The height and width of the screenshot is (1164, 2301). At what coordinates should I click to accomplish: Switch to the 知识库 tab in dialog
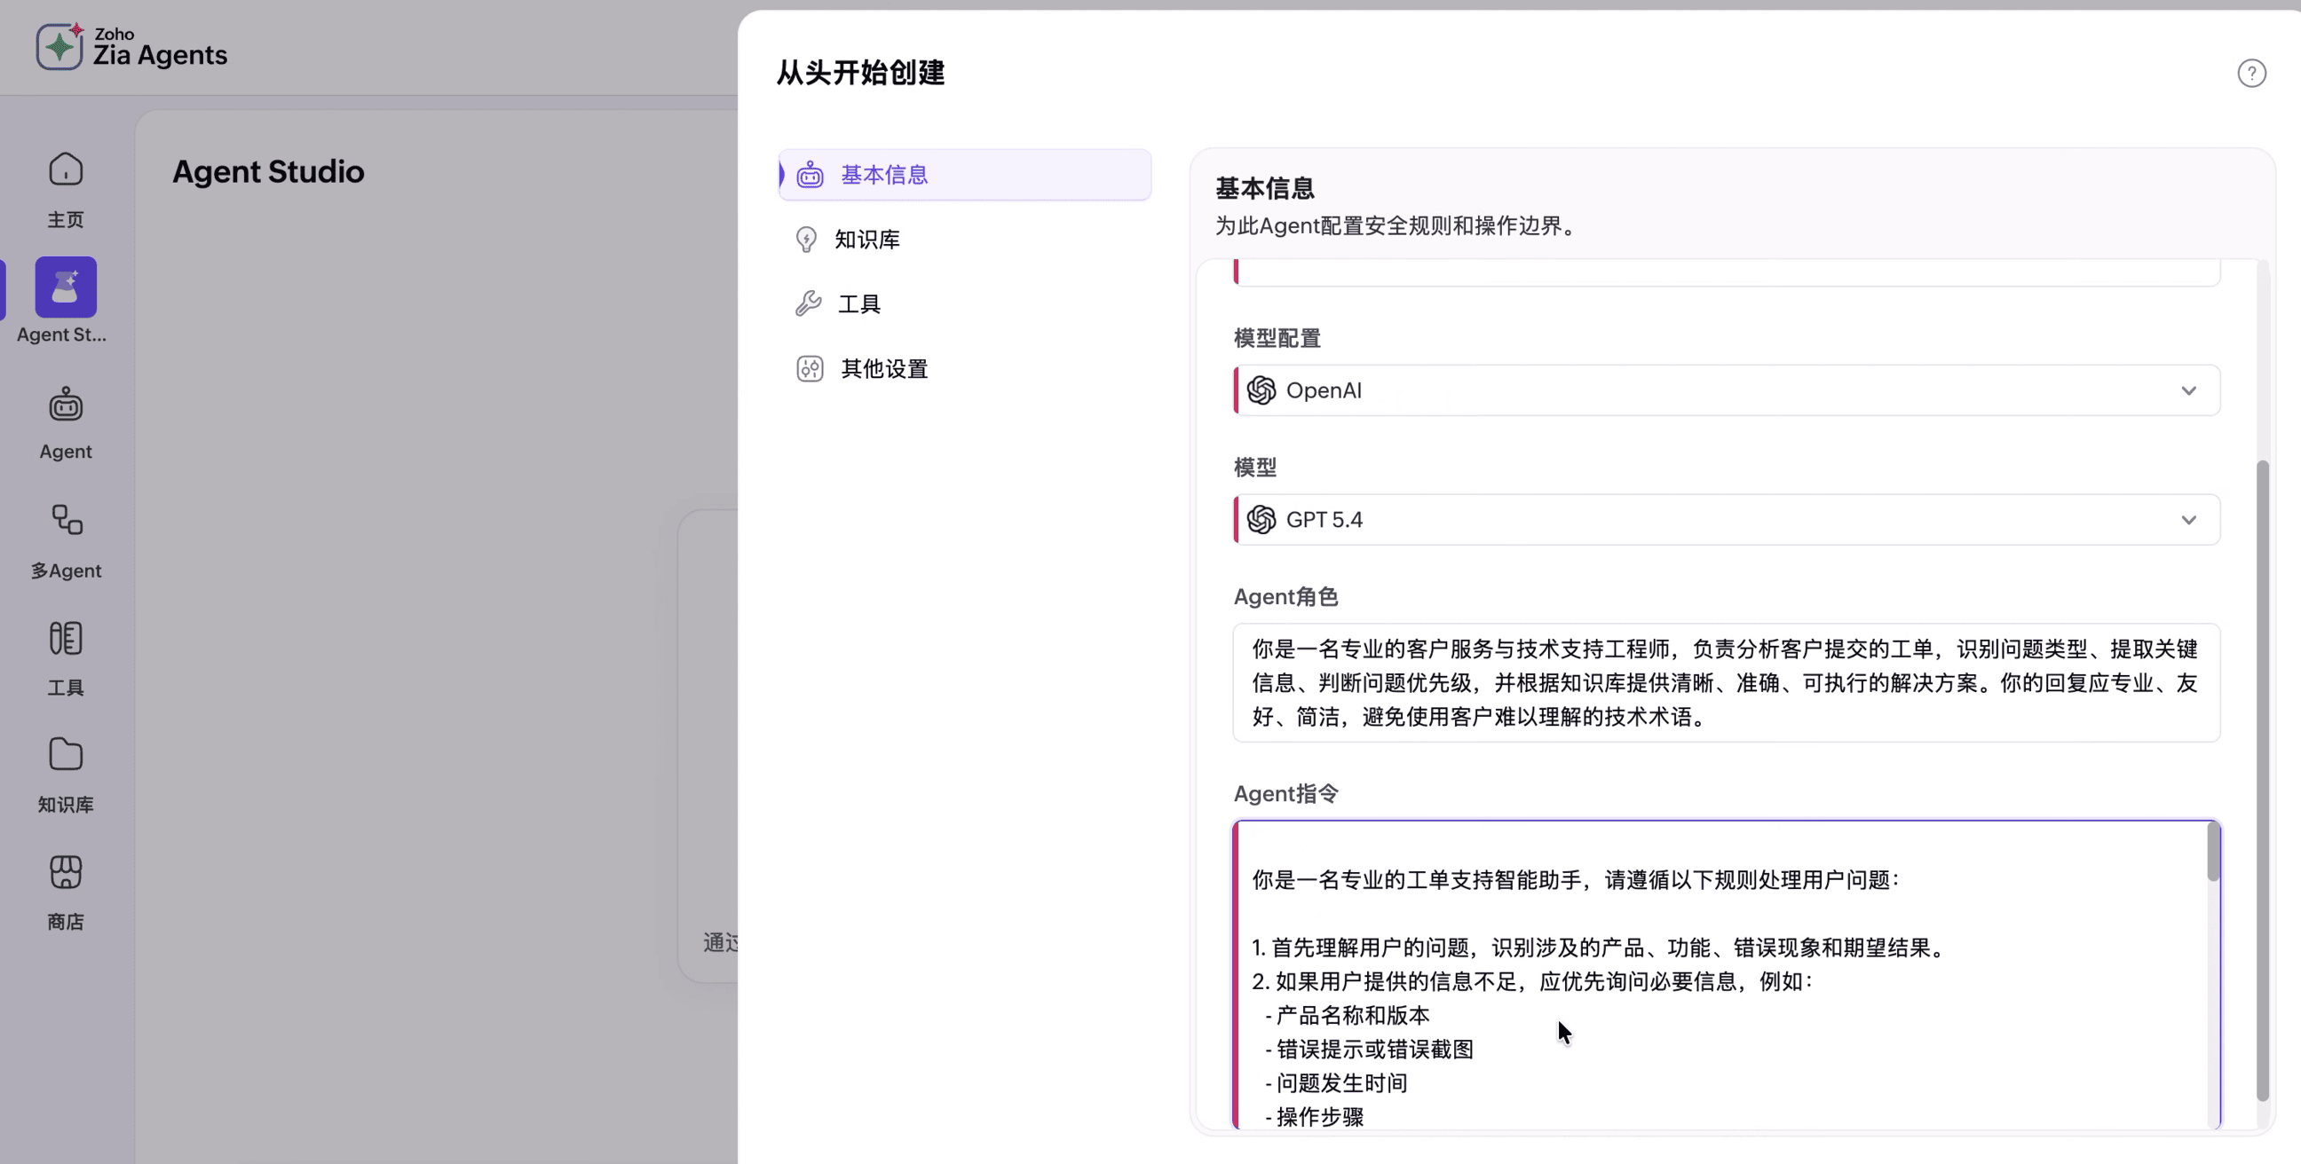pyautogui.click(x=965, y=240)
